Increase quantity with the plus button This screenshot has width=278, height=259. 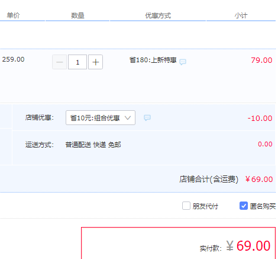coord(95,62)
